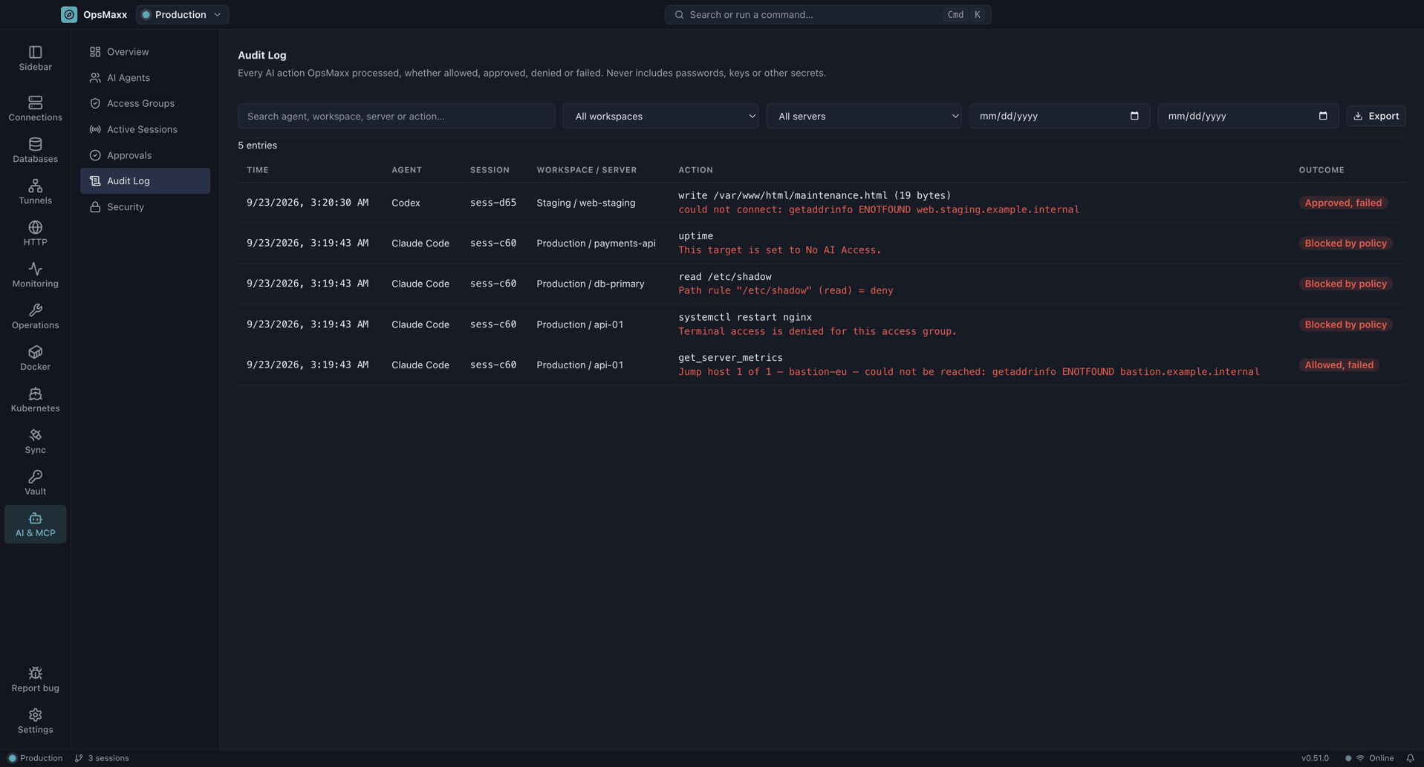Select the sess-d65 session cell
Viewport: 1424px width, 767px height.
(493, 203)
